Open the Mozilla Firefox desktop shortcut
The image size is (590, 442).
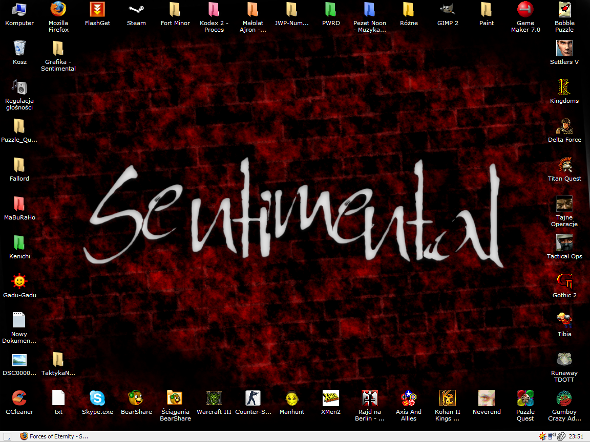pos(58,10)
